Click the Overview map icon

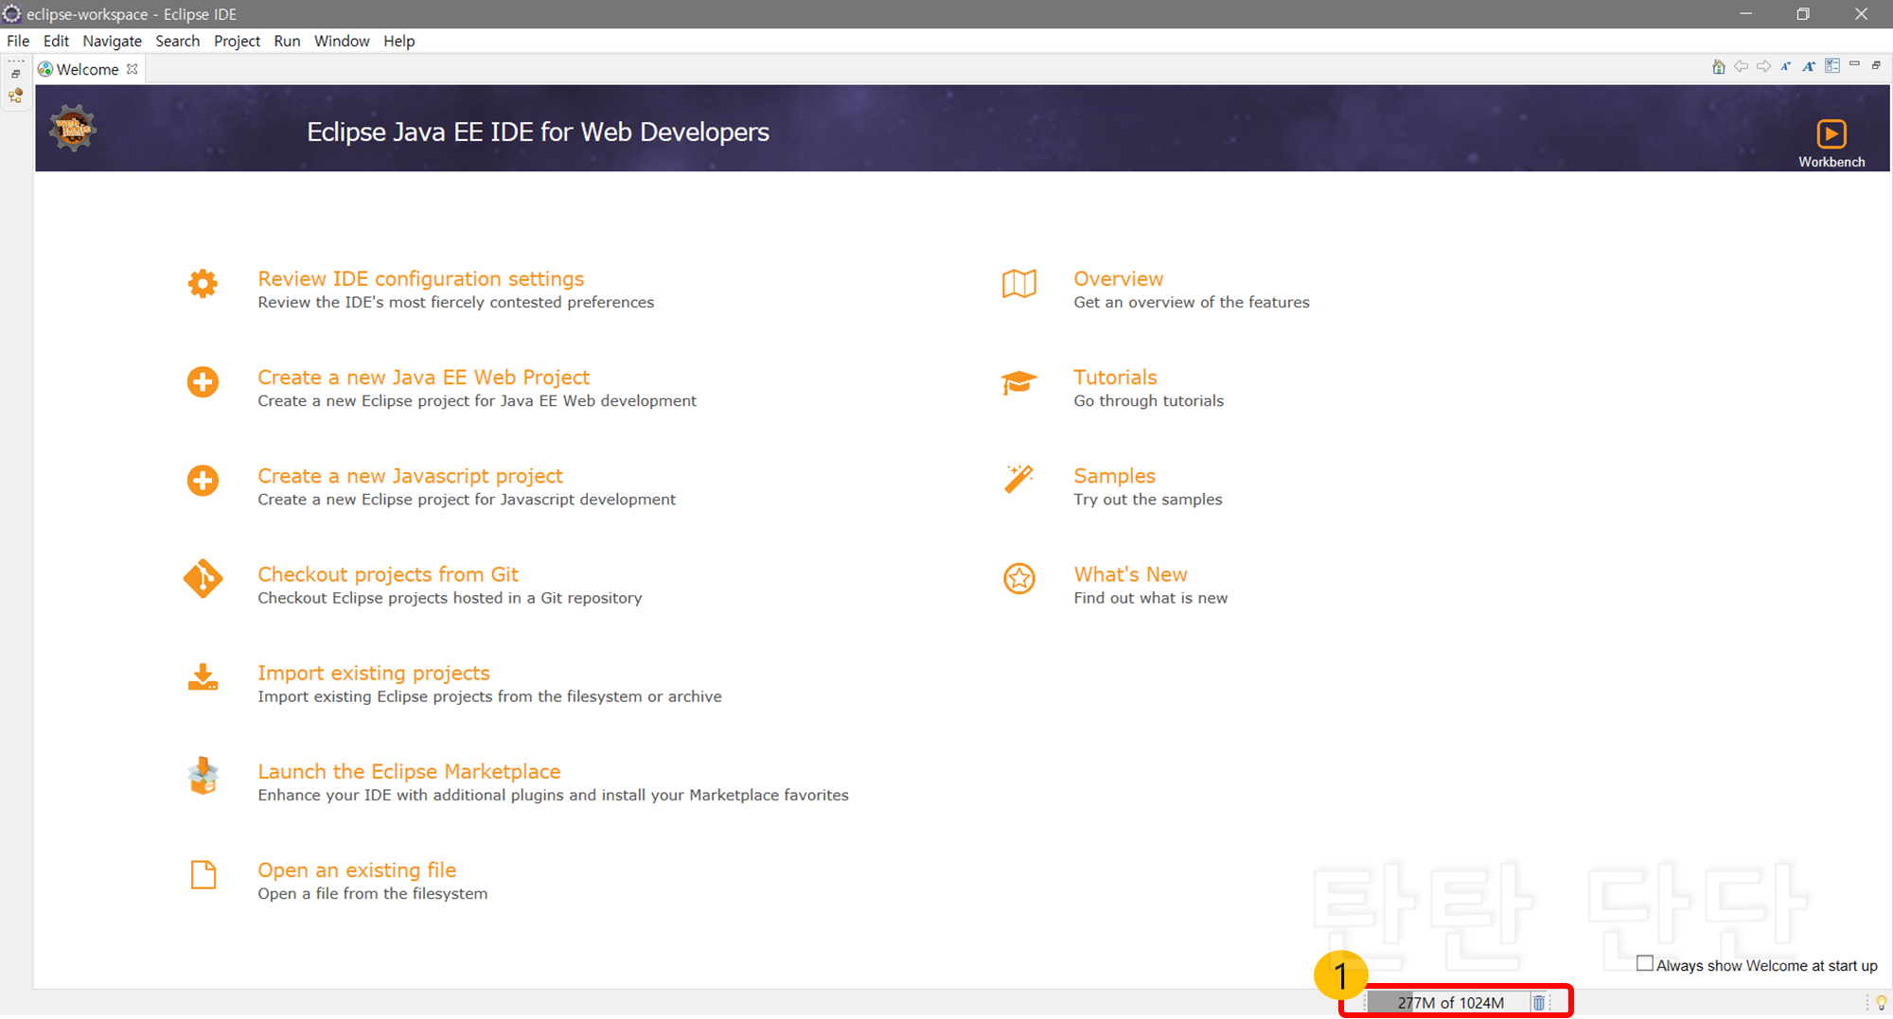tap(1019, 284)
